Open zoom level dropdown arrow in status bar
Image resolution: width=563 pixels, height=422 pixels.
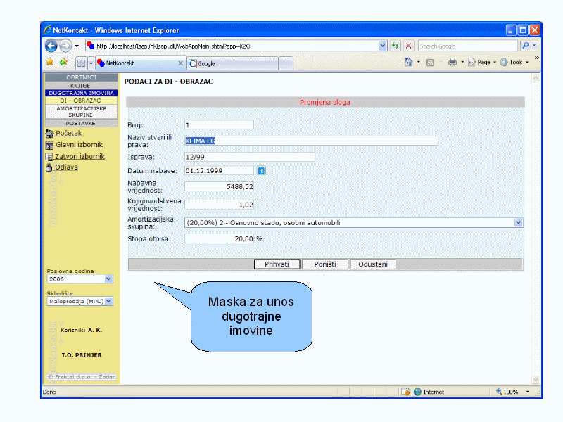coord(527,392)
